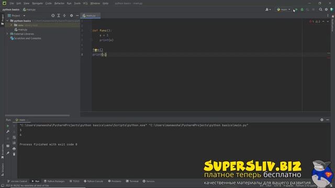Image resolution: width=335 pixels, height=188 pixels.
Task: Open the main run configuration dropdown
Action: tap(284, 9)
